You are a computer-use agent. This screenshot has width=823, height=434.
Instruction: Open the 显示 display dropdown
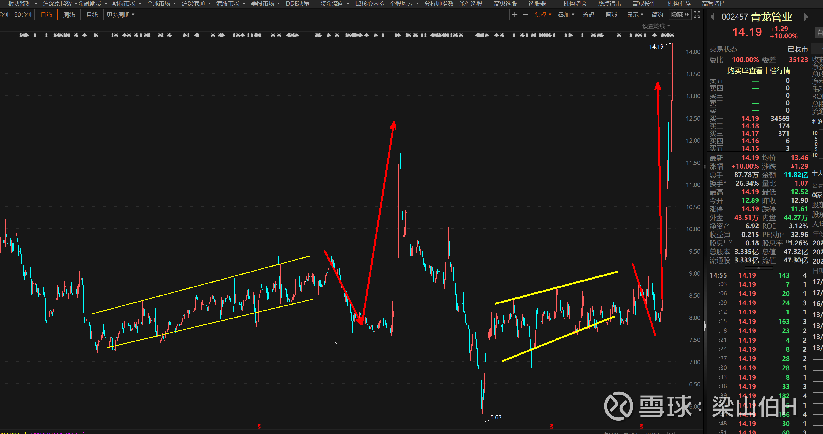pyautogui.click(x=634, y=15)
